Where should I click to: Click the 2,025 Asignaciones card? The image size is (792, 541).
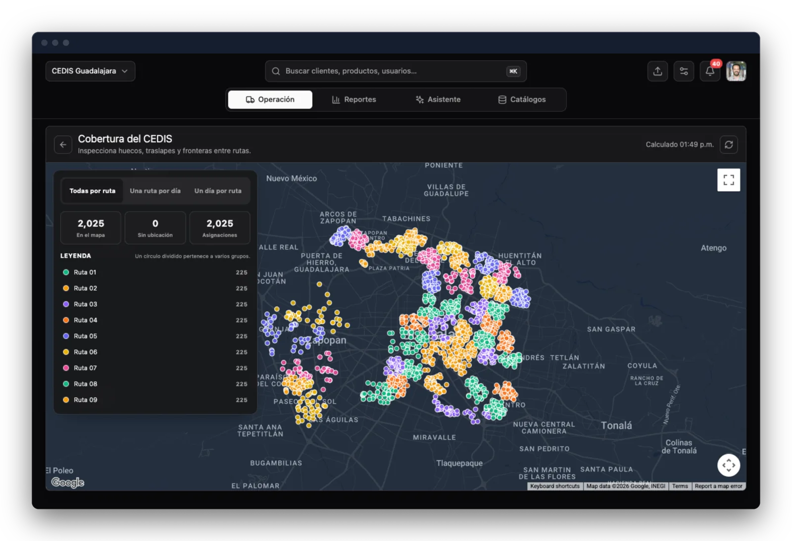(220, 228)
